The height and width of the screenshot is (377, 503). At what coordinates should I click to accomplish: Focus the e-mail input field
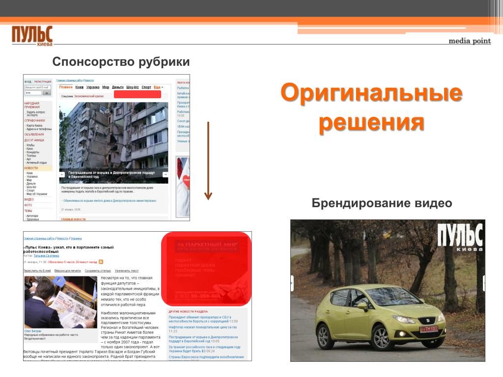(x=38, y=87)
